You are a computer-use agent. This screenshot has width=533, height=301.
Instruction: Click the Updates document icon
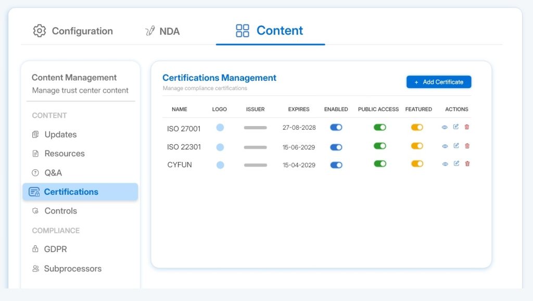(35, 134)
